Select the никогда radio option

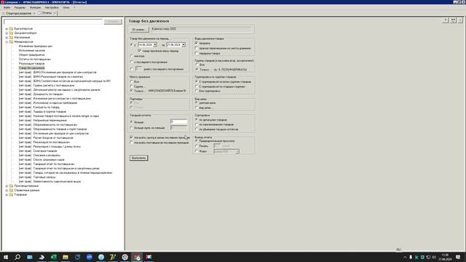click(131, 56)
